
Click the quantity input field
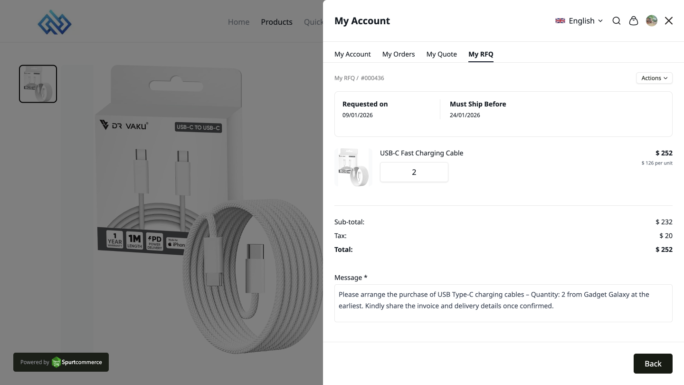414,172
